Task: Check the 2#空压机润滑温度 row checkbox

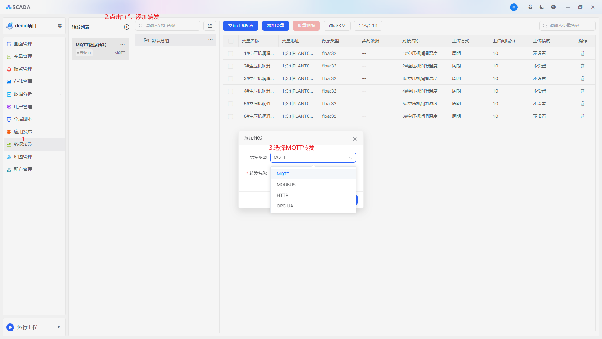Action: coord(230,66)
